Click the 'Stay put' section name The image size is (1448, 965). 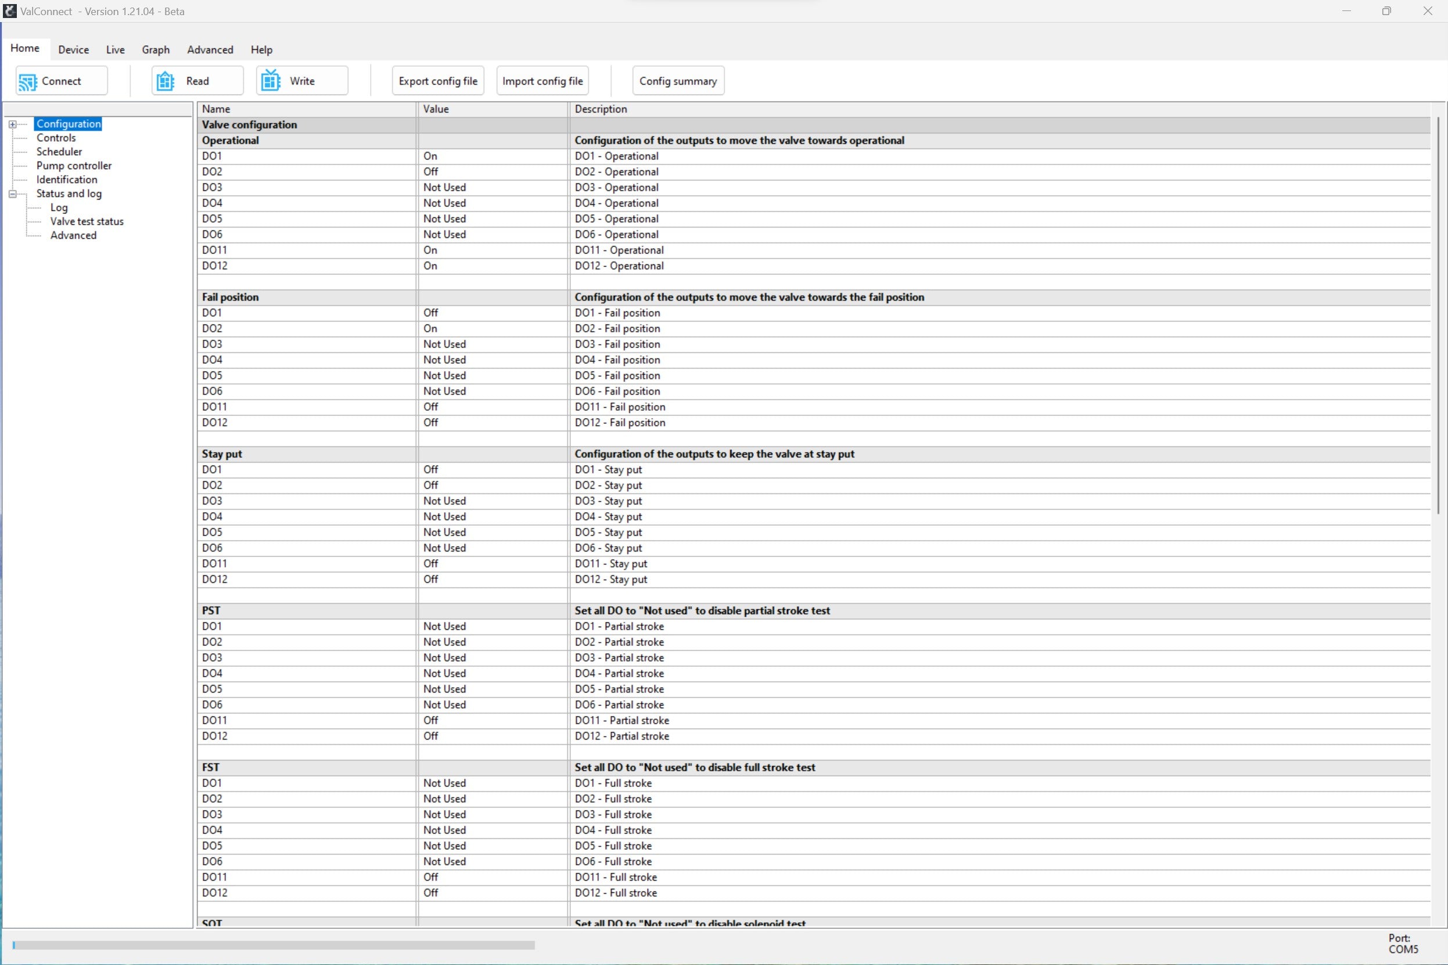pyautogui.click(x=222, y=454)
